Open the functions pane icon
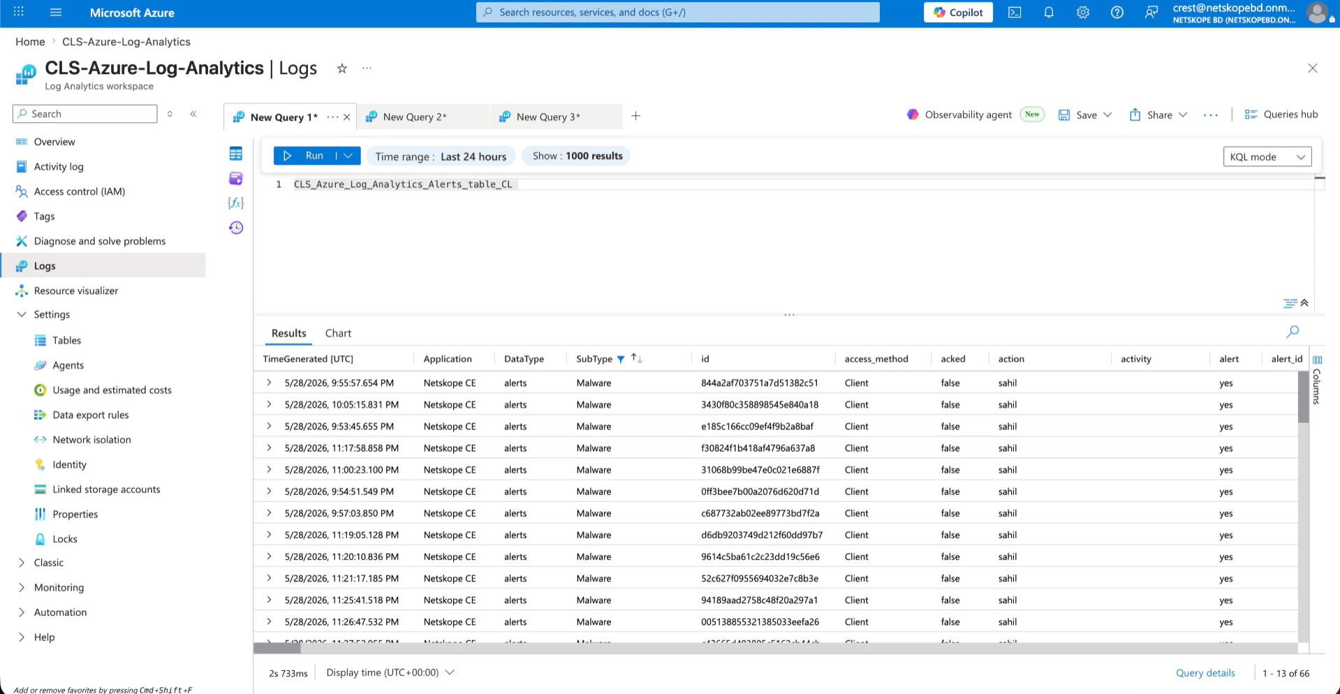This screenshot has width=1340, height=694. (236, 203)
